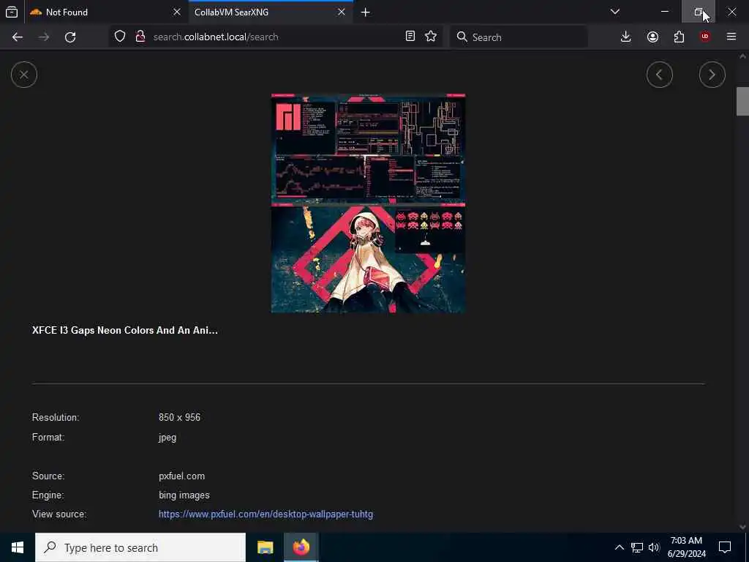This screenshot has width=749, height=562.
Task: Open the uBlock Origin extension
Action: point(705,37)
